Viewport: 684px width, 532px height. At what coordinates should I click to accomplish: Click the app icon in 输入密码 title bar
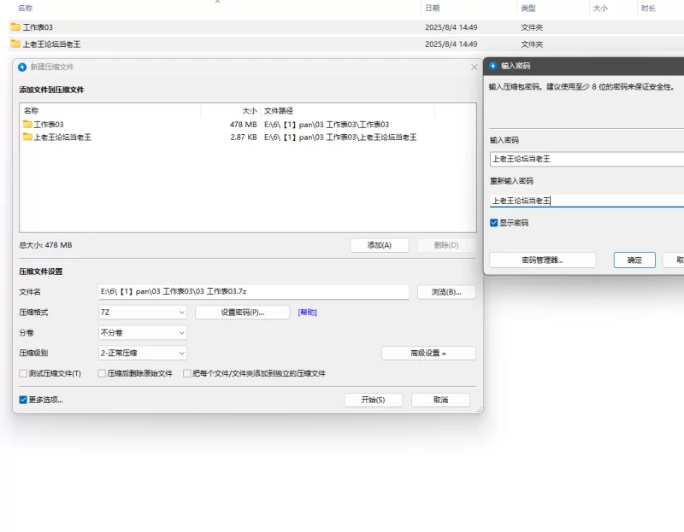[493, 66]
